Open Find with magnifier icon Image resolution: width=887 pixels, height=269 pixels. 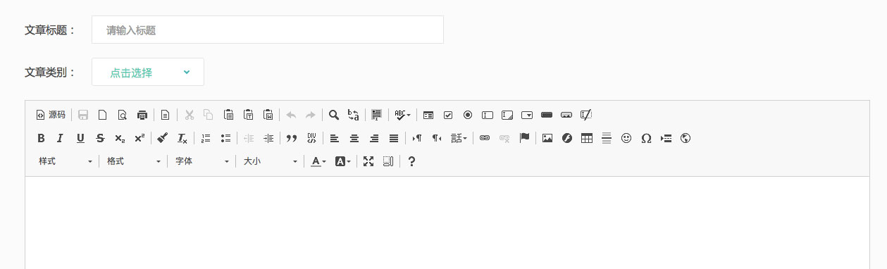click(334, 115)
